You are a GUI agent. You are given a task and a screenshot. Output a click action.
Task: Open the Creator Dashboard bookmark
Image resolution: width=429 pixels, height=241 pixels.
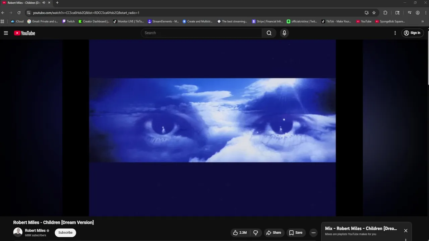(x=94, y=21)
